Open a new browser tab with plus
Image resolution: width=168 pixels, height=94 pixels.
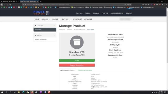41,2
